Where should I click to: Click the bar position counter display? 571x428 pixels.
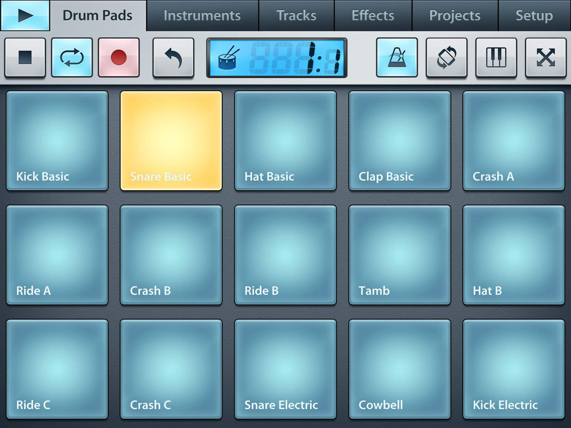295,58
